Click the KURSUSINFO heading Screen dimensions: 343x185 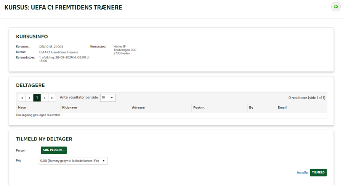pos(32,36)
